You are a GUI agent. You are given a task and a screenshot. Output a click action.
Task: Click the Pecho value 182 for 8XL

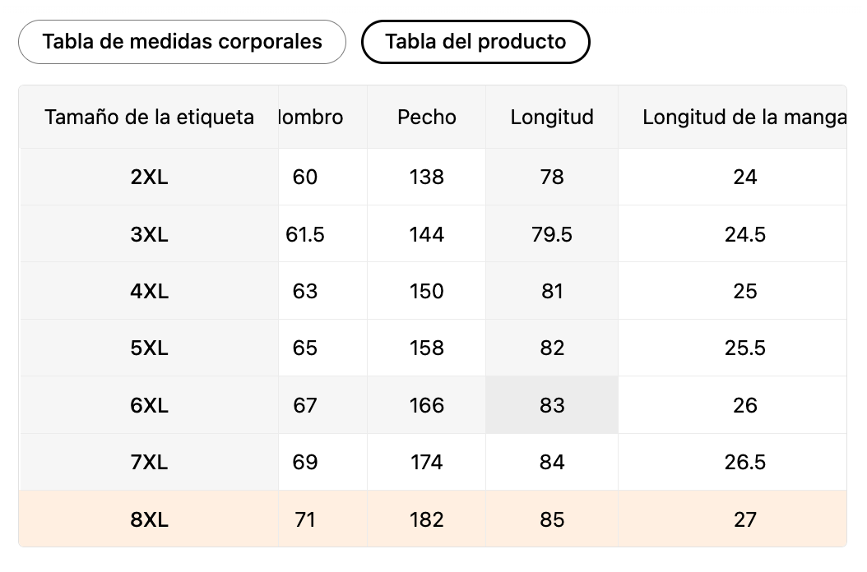pyautogui.click(x=426, y=520)
